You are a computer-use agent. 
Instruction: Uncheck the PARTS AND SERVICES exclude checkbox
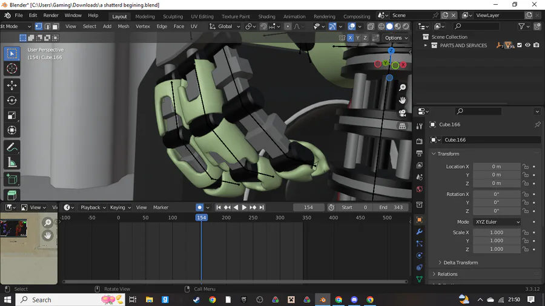pyautogui.click(x=520, y=45)
